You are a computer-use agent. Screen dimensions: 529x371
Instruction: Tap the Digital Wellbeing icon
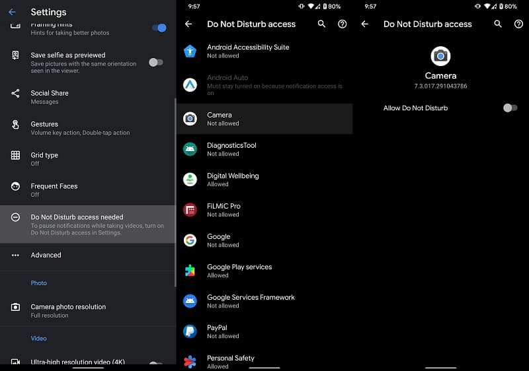pyautogui.click(x=190, y=180)
